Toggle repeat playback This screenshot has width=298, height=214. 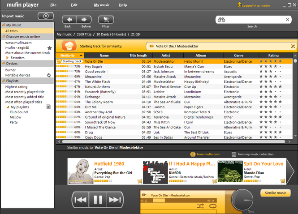tap(213, 206)
